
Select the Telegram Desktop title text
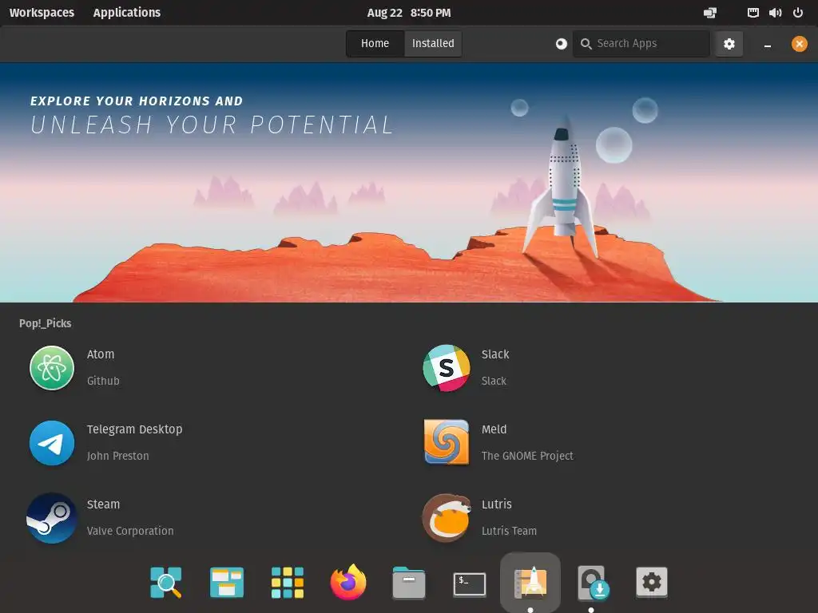[x=134, y=429]
